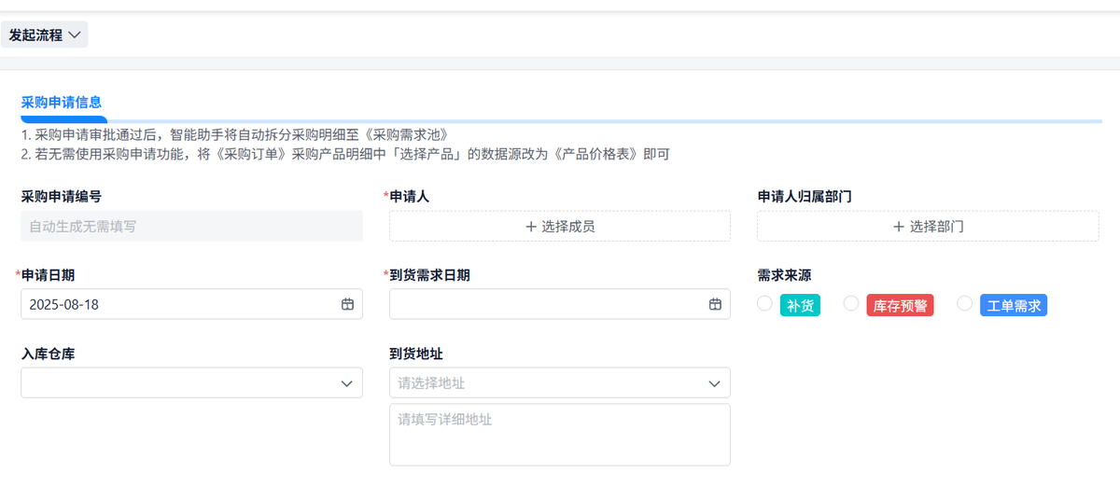1120x486 pixels.
Task: Click the 采购申请编号 auto-generated field
Action: [x=191, y=227]
